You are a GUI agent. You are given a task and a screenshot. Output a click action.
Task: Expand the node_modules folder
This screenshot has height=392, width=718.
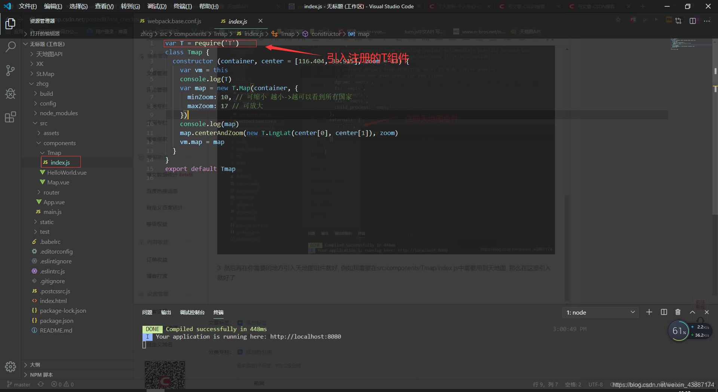pyautogui.click(x=59, y=113)
